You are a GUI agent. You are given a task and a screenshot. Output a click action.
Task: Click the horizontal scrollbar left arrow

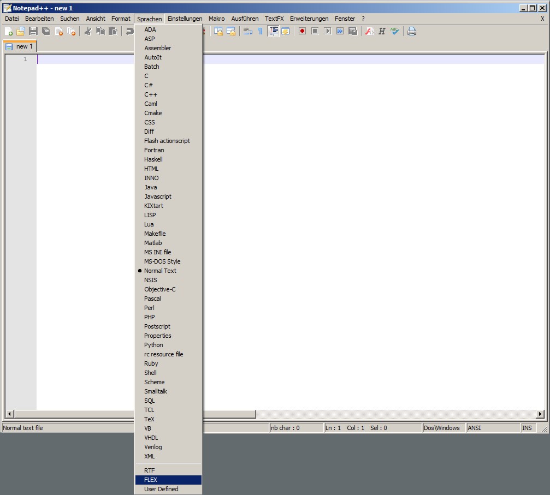tap(9, 414)
